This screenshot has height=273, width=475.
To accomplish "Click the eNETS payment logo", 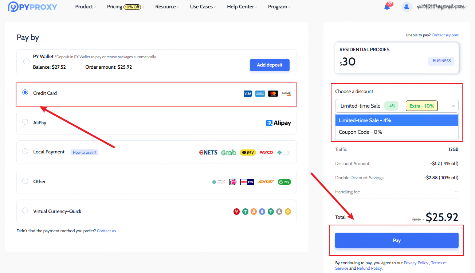I will coord(208,153).
